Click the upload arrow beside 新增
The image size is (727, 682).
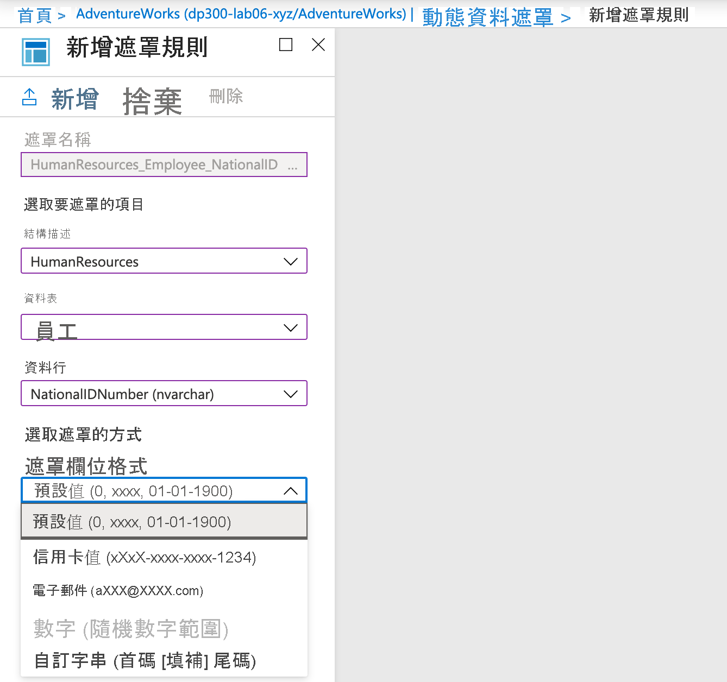pos(29,97)
